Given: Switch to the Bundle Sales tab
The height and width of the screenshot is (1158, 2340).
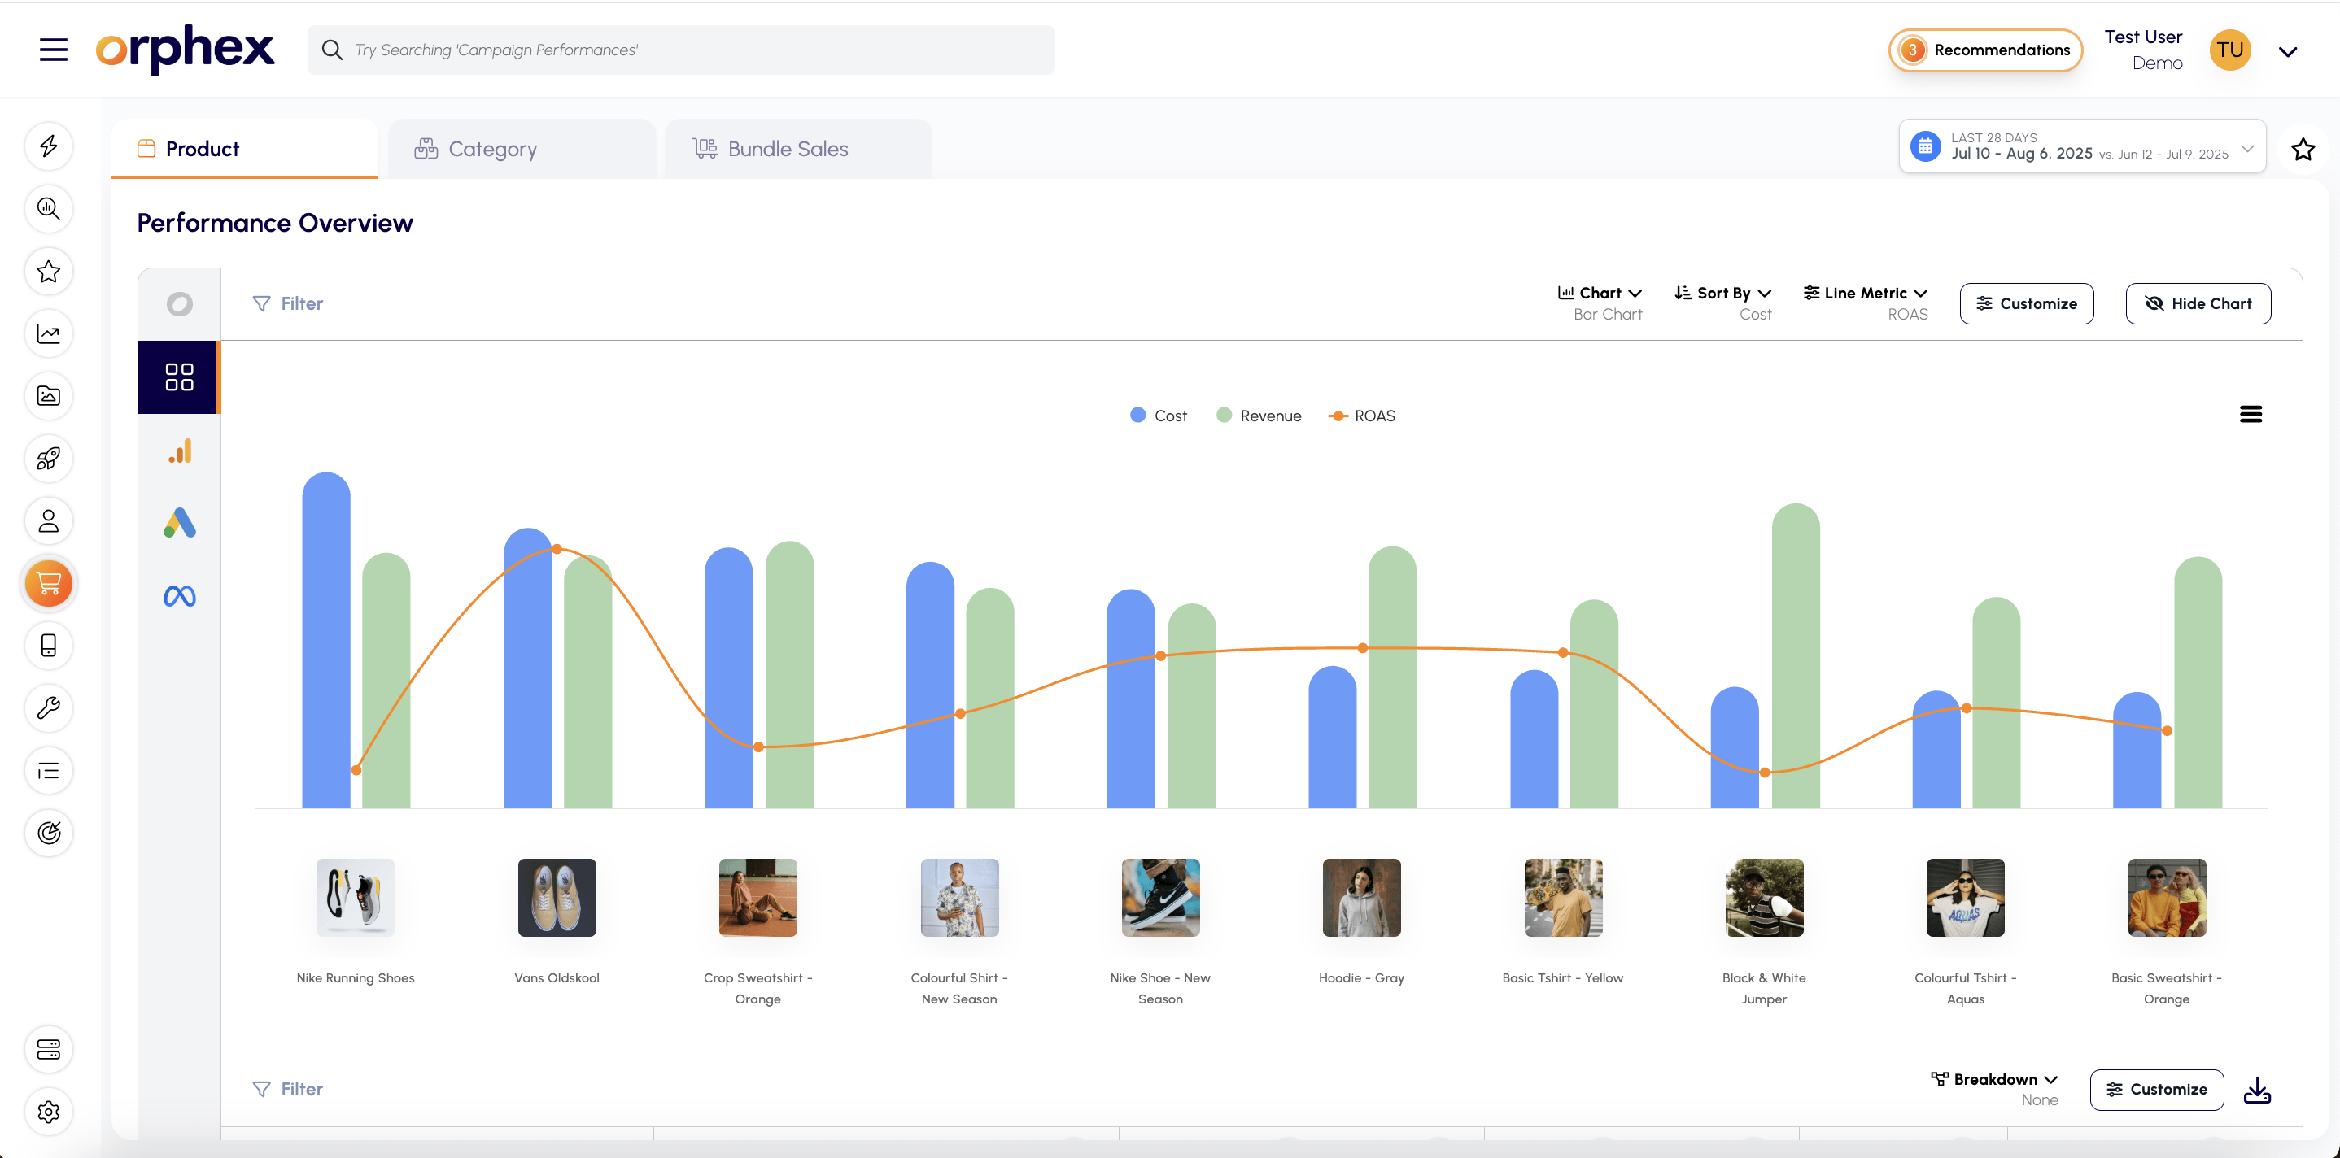Looking at the screenshot, I should pyautogui.click(x=787, y=149).
